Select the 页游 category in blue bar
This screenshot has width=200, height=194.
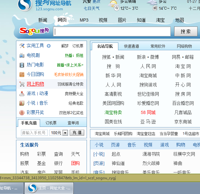click(x=115, y=145)
